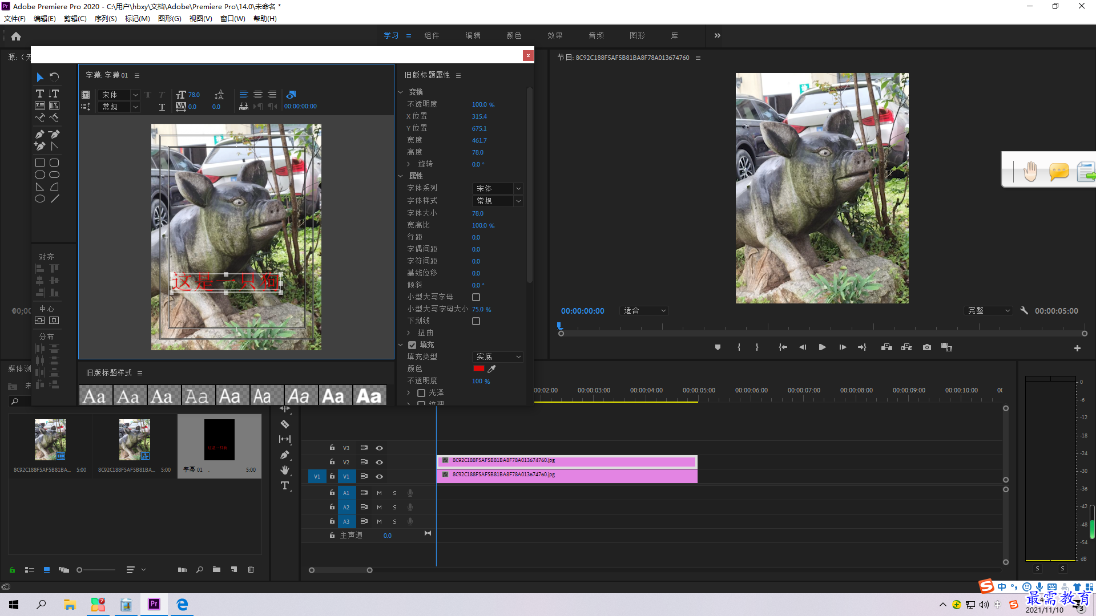Select the horizontal Type tool in titler
1096x616 pixels.
point(40,94)
